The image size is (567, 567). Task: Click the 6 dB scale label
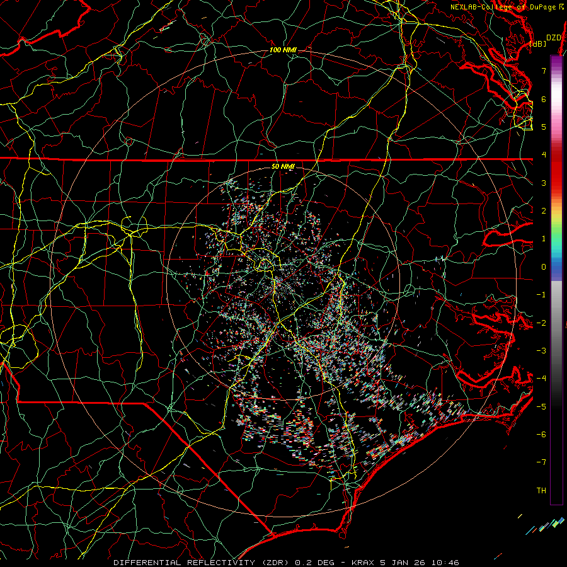(x=544, y=99)
